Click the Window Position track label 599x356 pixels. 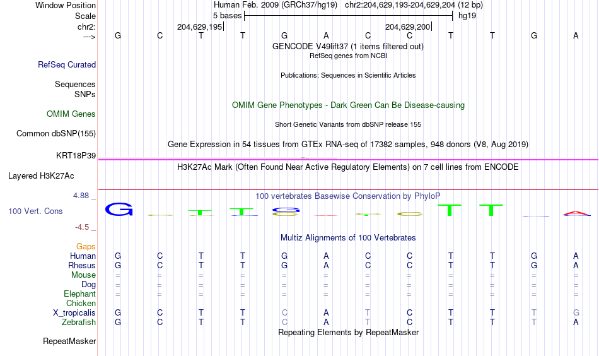point(66,5)
